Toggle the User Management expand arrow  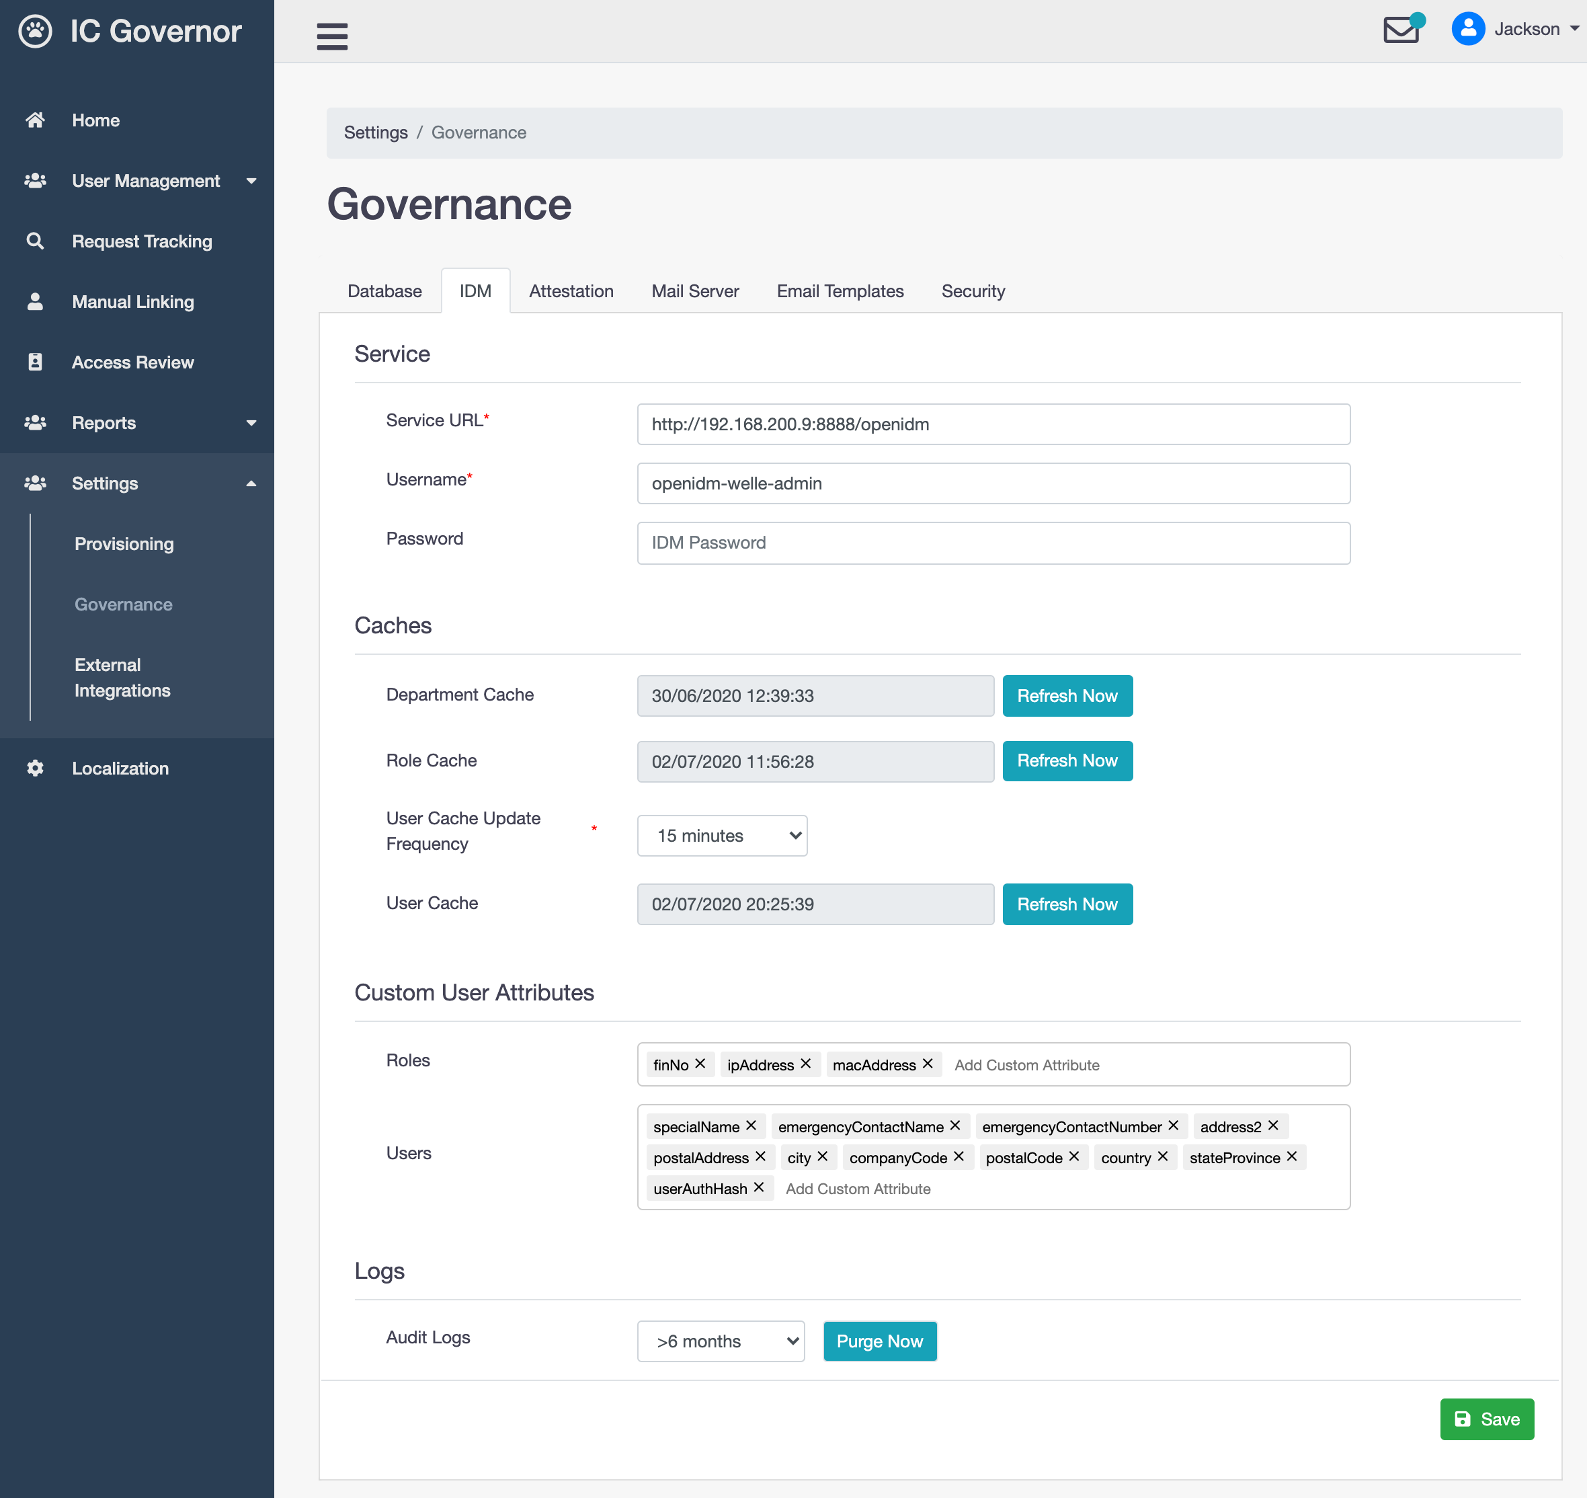252,180
